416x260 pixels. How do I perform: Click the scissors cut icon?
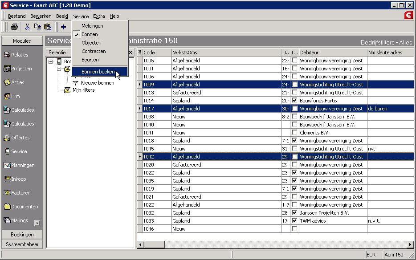click(x=27, y=27)
